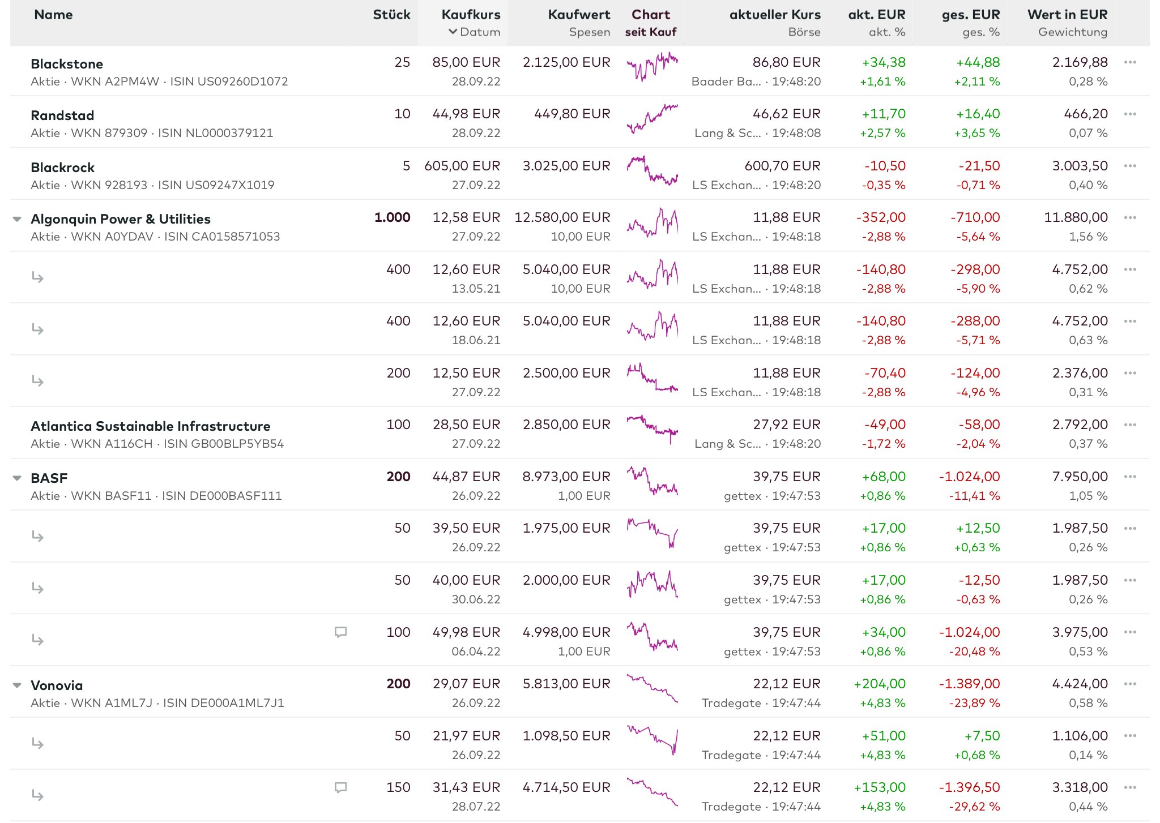Collapse the Vonovia sub-positions

[x=17, y=685]
